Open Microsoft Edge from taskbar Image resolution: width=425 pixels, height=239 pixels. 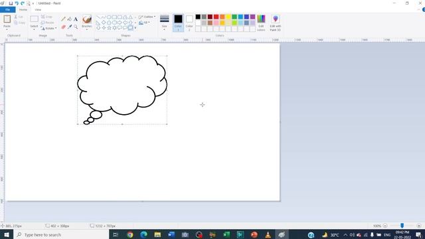(143, 234)
